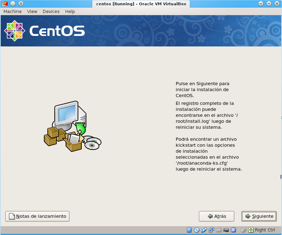Click the USB devices status icon
This screenshot has height=235, width=282.
(x=204, y=230)
